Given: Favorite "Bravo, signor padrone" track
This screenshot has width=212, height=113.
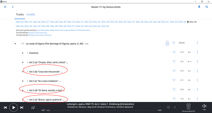Looking at the screenshot, I should [x=174, y=99].
